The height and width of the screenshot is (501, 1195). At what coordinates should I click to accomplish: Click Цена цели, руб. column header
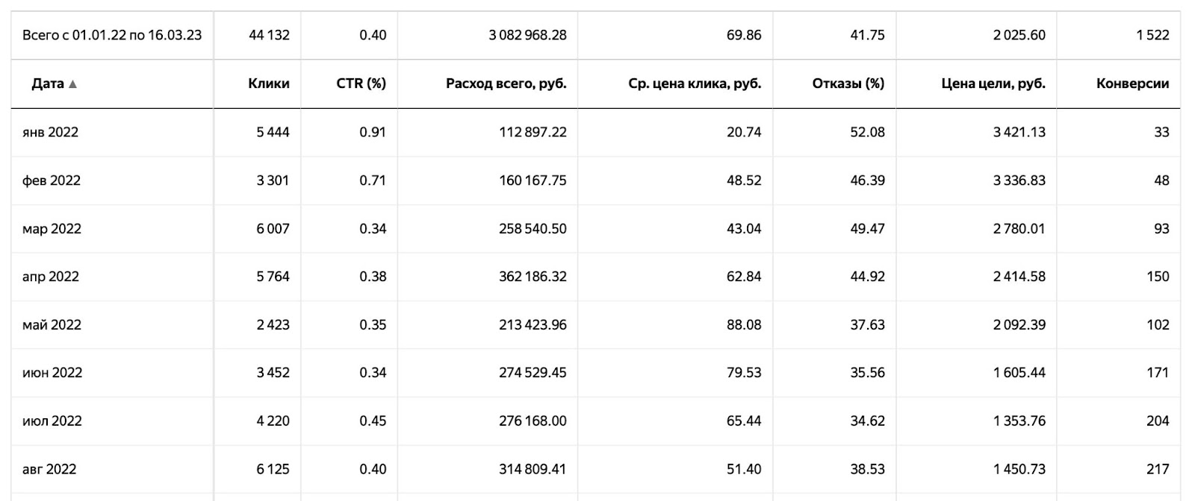pos(993,83)
